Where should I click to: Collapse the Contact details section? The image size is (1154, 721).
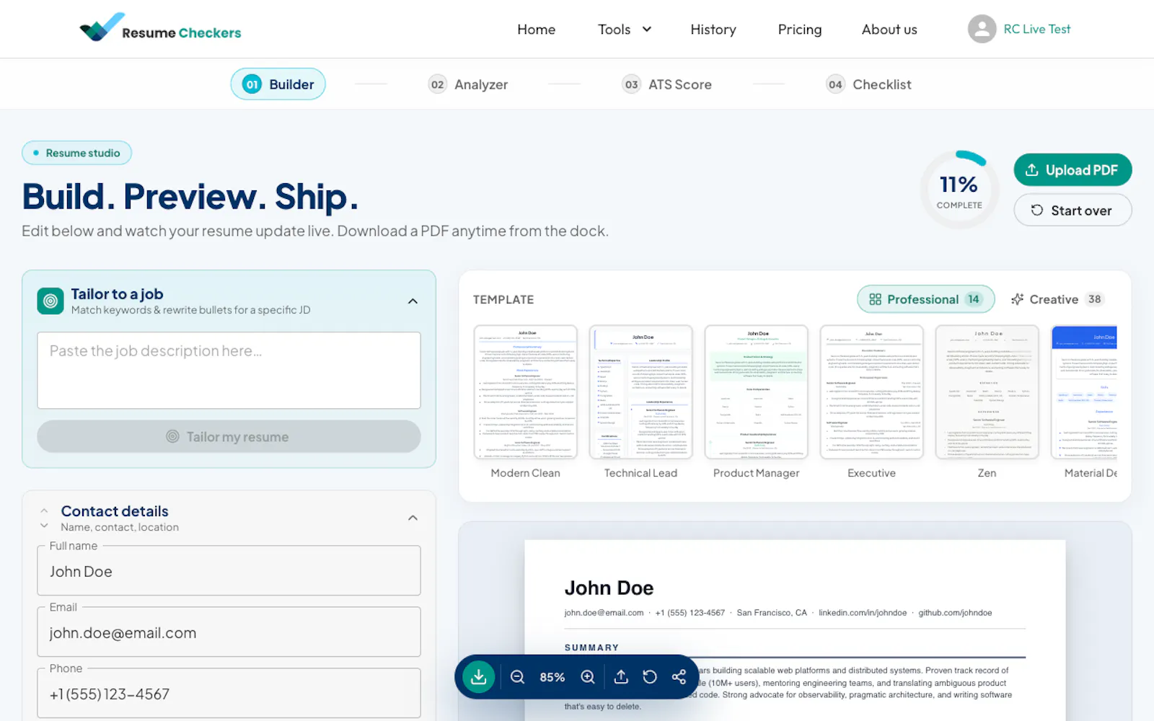pyautogui.click(x=413, y=518)
